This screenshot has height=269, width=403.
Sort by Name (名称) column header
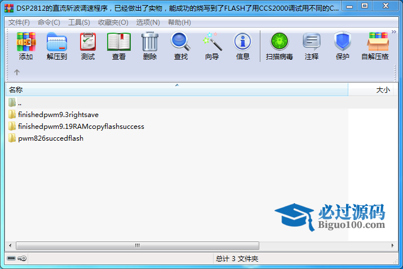click(x=177, y=90)
